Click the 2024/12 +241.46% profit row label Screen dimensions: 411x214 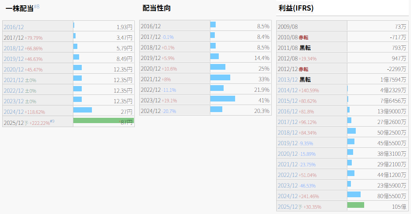(x=298, y=196)
